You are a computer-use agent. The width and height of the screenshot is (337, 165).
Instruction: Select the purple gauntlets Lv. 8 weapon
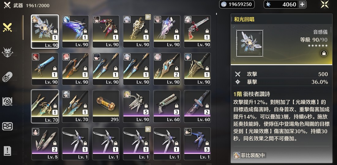[x=45, y=144]
